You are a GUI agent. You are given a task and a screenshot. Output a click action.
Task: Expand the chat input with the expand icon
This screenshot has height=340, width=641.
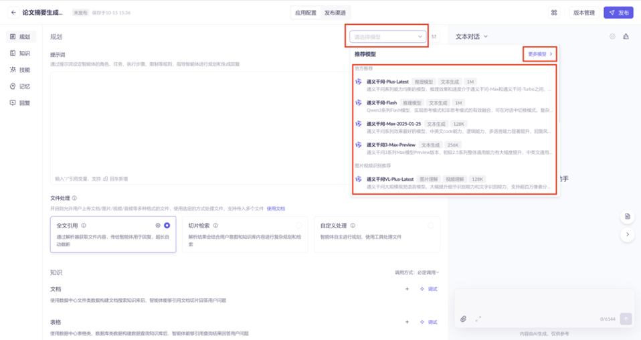click(478, 319)
